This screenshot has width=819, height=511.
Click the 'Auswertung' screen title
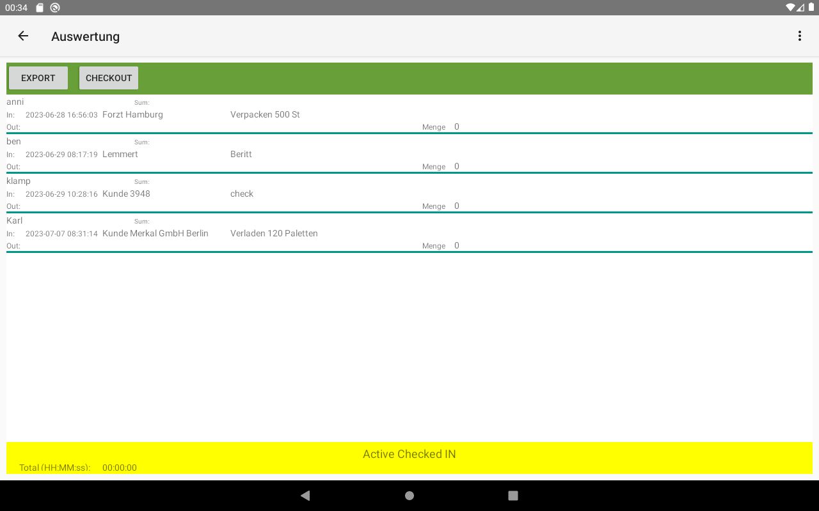pos(86,36)
